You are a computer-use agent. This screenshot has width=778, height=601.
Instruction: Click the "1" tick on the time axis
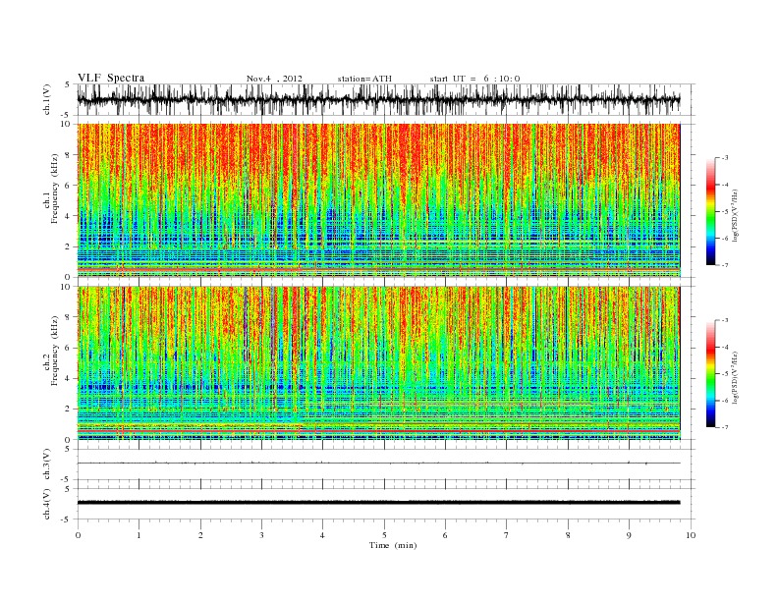(x=139, y=535)
